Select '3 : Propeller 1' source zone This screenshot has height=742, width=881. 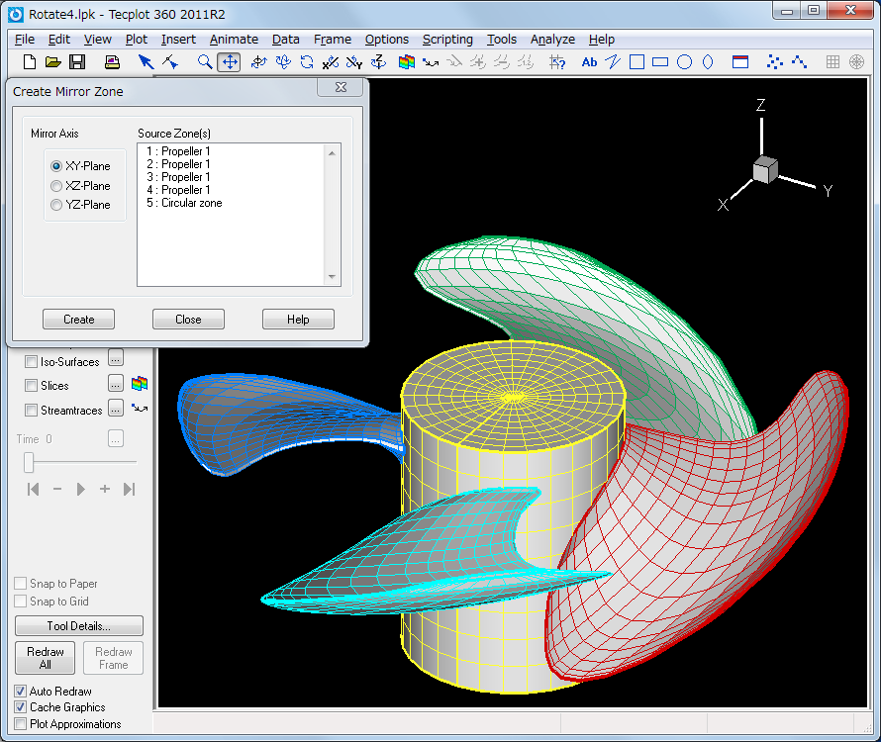tap(178, 177)
